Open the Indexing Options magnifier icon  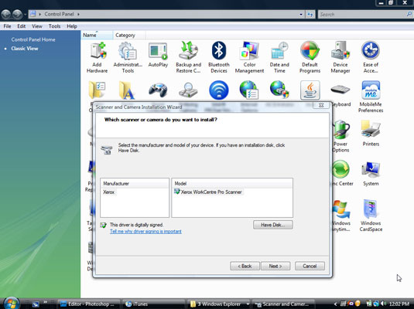coord(188,90)
